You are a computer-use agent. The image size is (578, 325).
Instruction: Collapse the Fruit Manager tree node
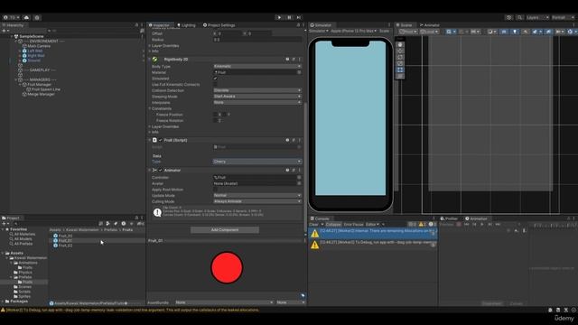click(x=20, y=84)
